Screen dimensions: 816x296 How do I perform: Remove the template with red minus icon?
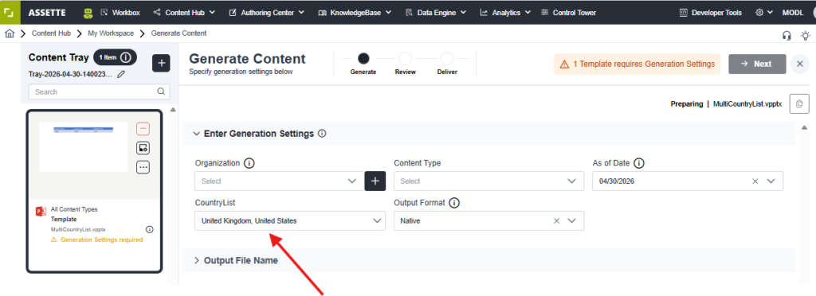click(x=143, y=128)
